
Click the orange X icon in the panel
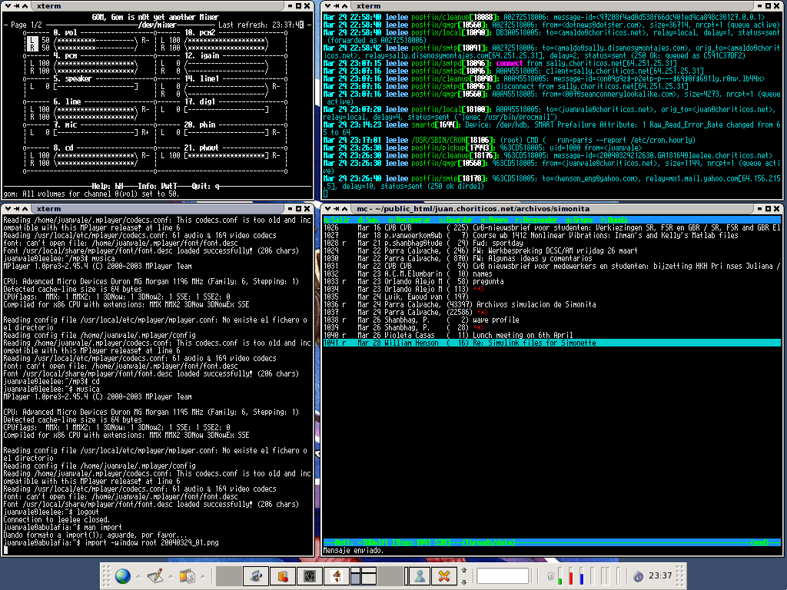[x=444, y=576]
